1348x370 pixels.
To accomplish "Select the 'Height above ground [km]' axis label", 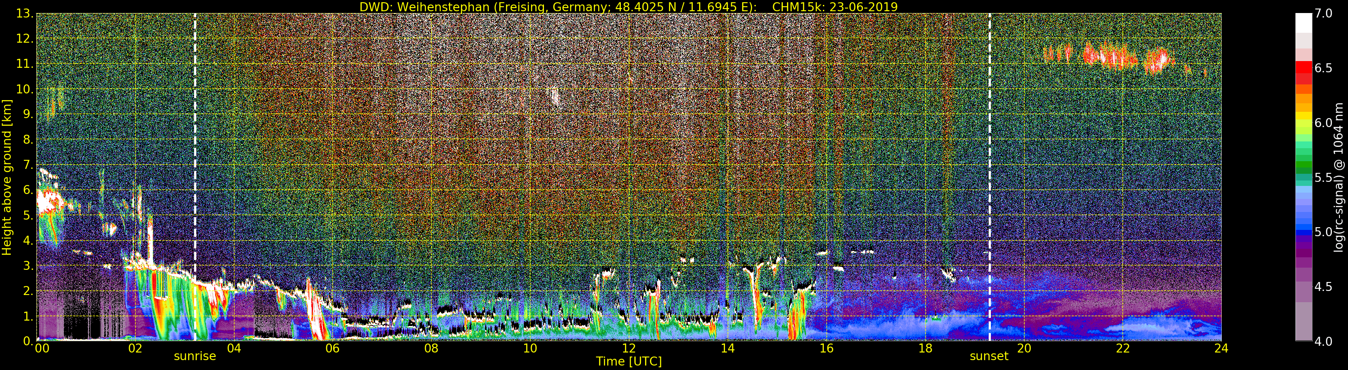I will 7,177.
